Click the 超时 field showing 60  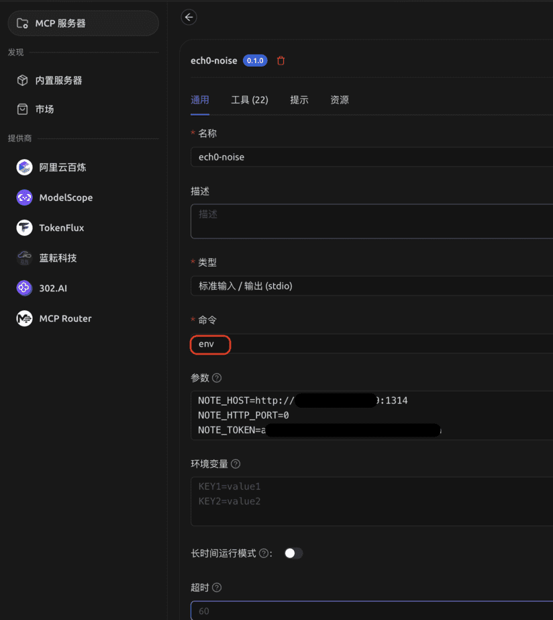[372, 611]
